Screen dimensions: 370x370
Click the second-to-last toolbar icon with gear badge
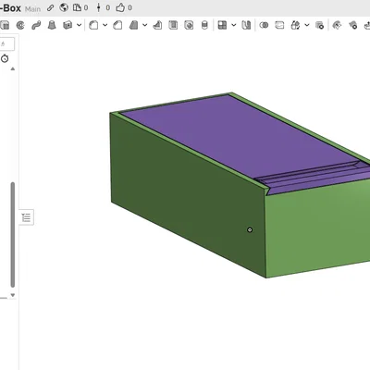click(x=352, y=25)
